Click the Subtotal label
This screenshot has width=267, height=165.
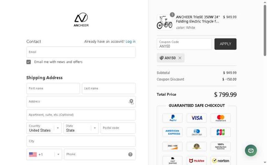[x=163, y=73]
